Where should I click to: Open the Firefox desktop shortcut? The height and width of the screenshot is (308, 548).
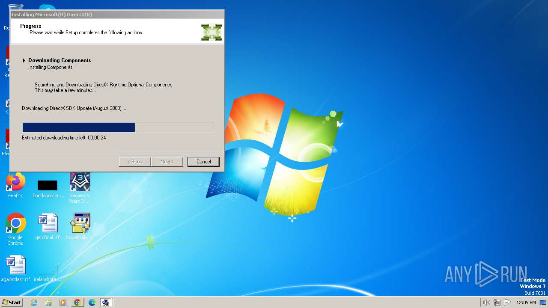pyautogui.click(x=15, y=186)
